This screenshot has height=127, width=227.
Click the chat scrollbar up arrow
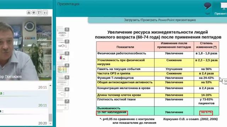point(50,85)
